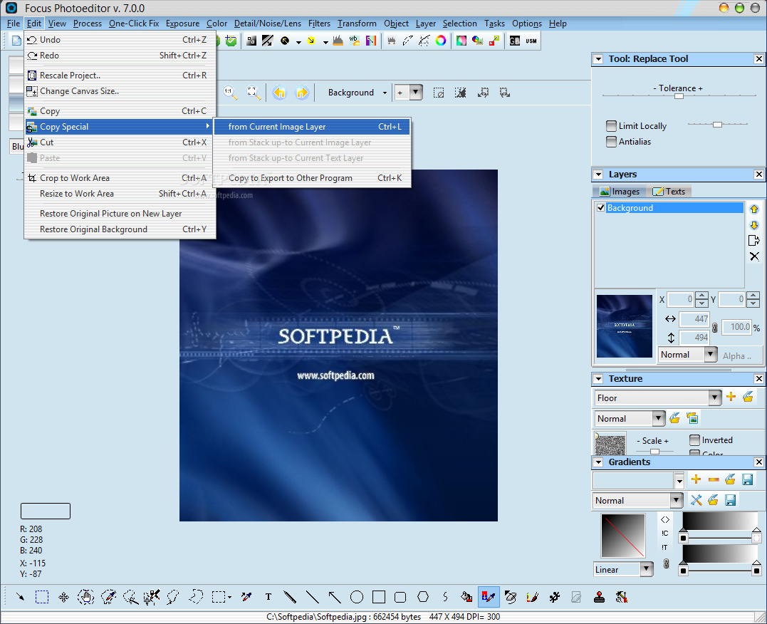767x624 pixels.
Task: Select the rounded rectangle shape tool
Action: [400, 597]
